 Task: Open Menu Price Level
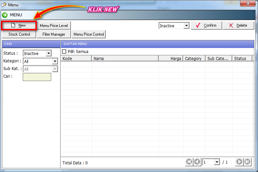click(54, 26)
